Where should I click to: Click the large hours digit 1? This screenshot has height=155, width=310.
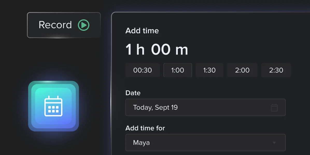[x=129, y=50]
